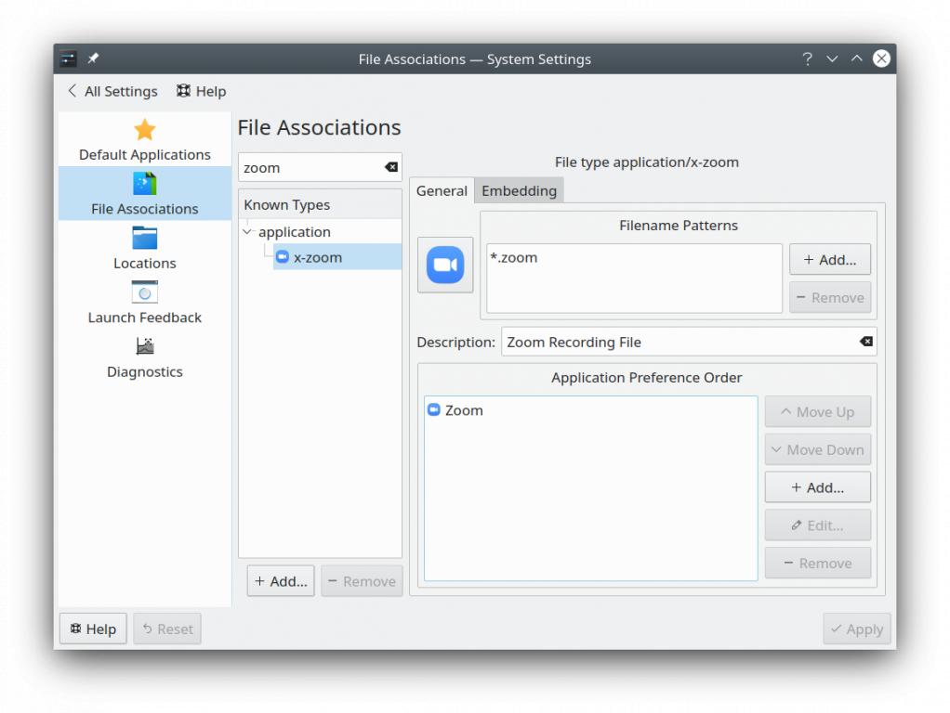Clear the zoom search field
The height and width of the screenshot is (713, 950).
tap(391, 167)
